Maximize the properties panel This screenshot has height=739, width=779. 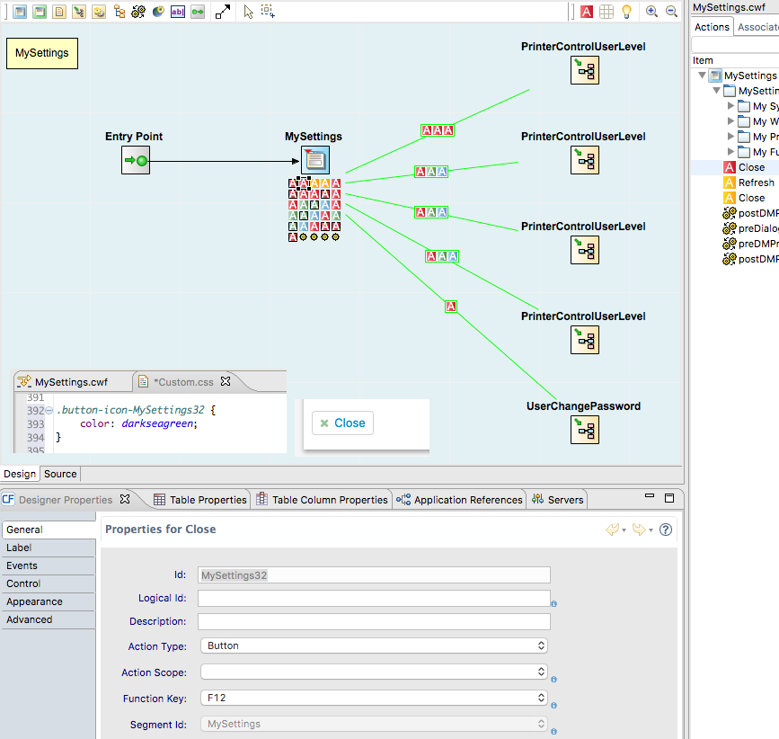click(669, 498)
